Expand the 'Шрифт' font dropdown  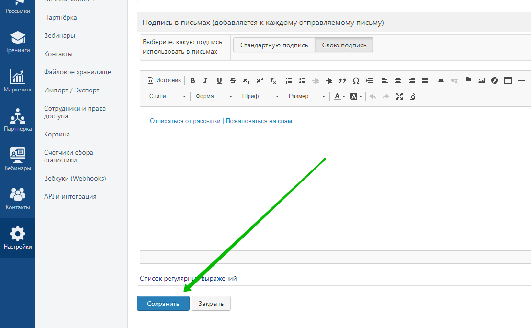click(260, 96)
